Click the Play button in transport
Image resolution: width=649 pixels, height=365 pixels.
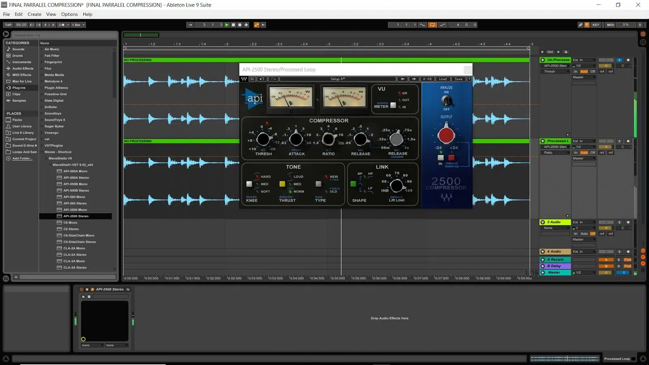coord(227,25)
